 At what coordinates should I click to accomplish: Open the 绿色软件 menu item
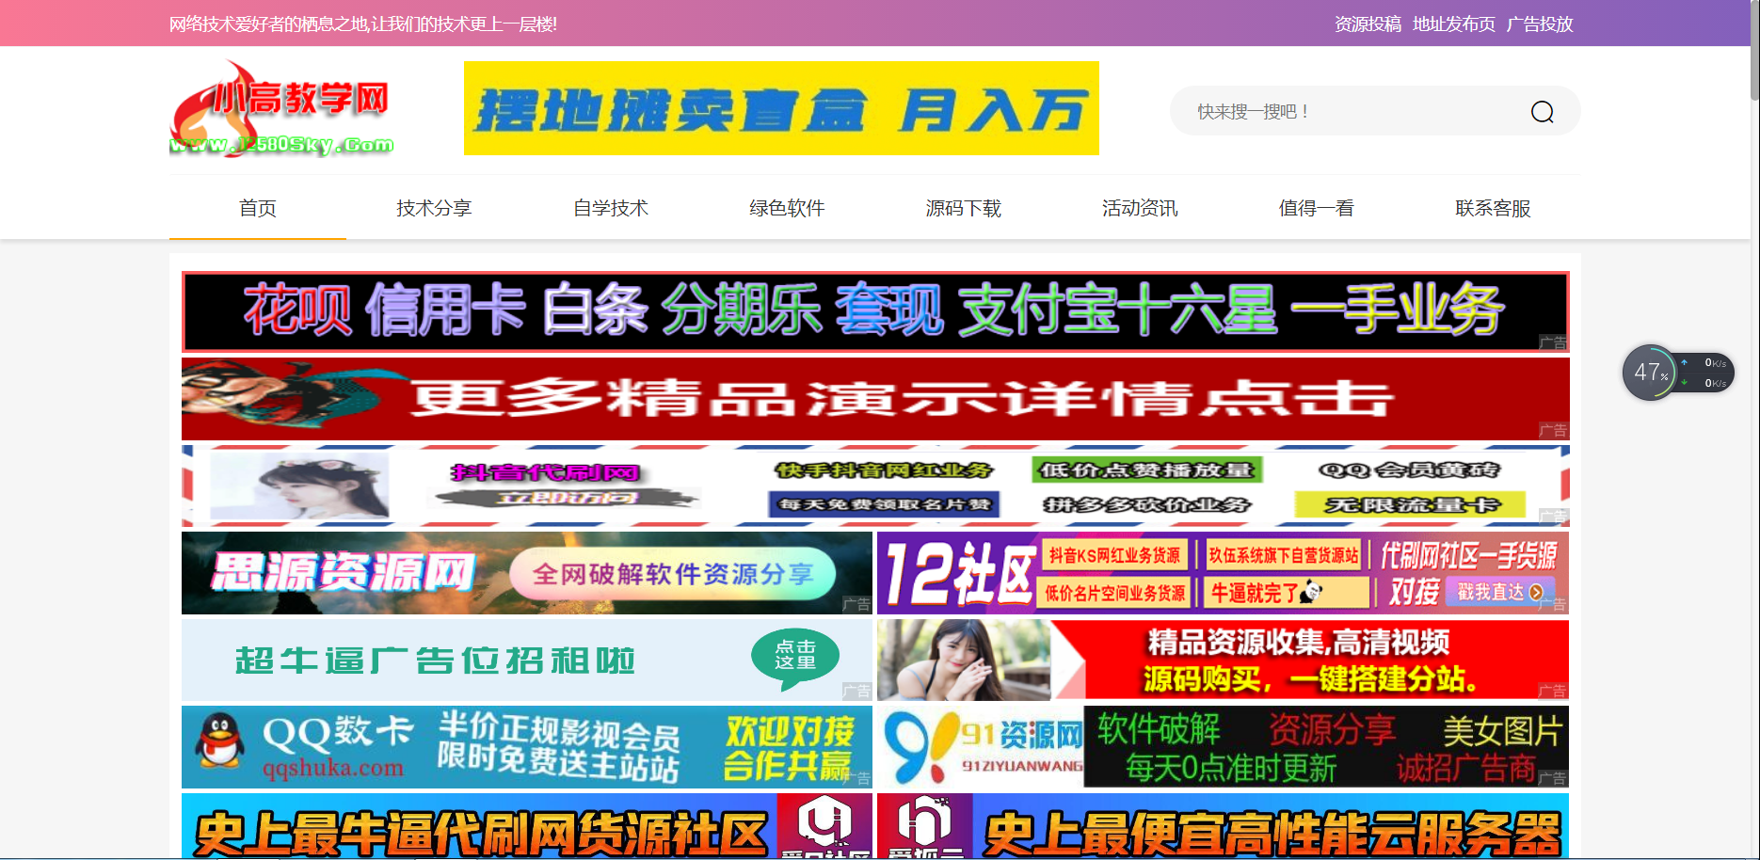[786, 209]
